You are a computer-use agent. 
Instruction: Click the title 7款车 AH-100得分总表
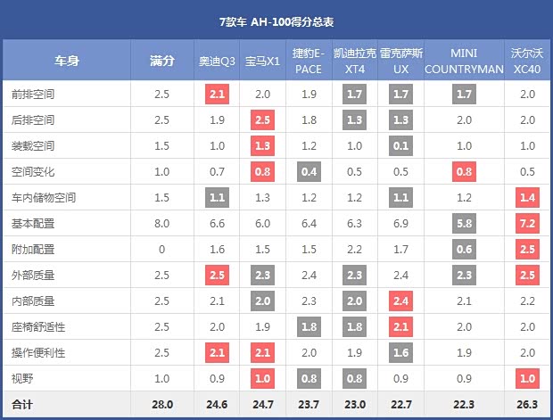(276, 21)
